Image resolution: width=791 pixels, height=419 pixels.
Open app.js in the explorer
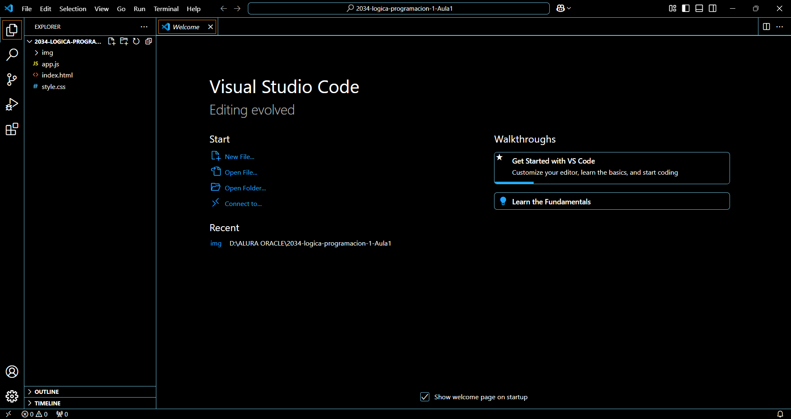[x=90, y=64]
